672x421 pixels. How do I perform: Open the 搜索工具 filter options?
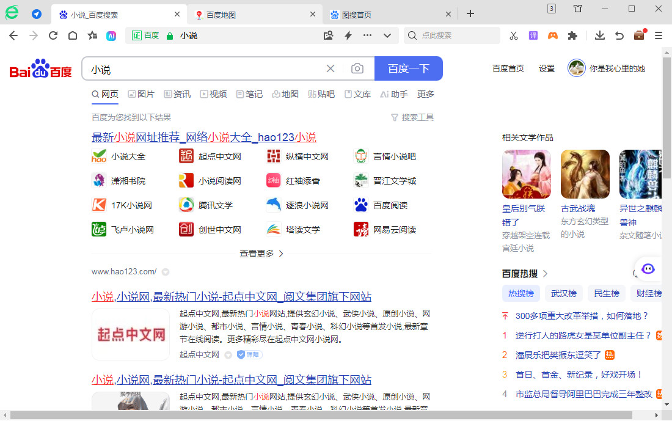point(412,117)
